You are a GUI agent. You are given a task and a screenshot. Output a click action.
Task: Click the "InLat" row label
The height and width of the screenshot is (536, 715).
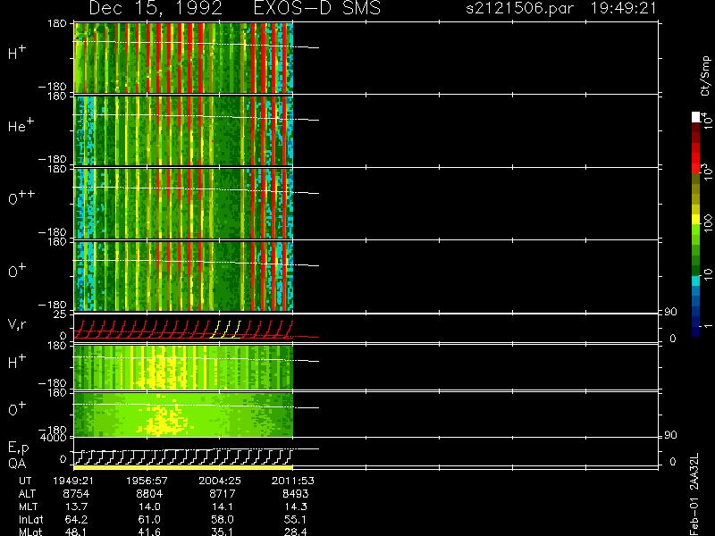(31, 519)
